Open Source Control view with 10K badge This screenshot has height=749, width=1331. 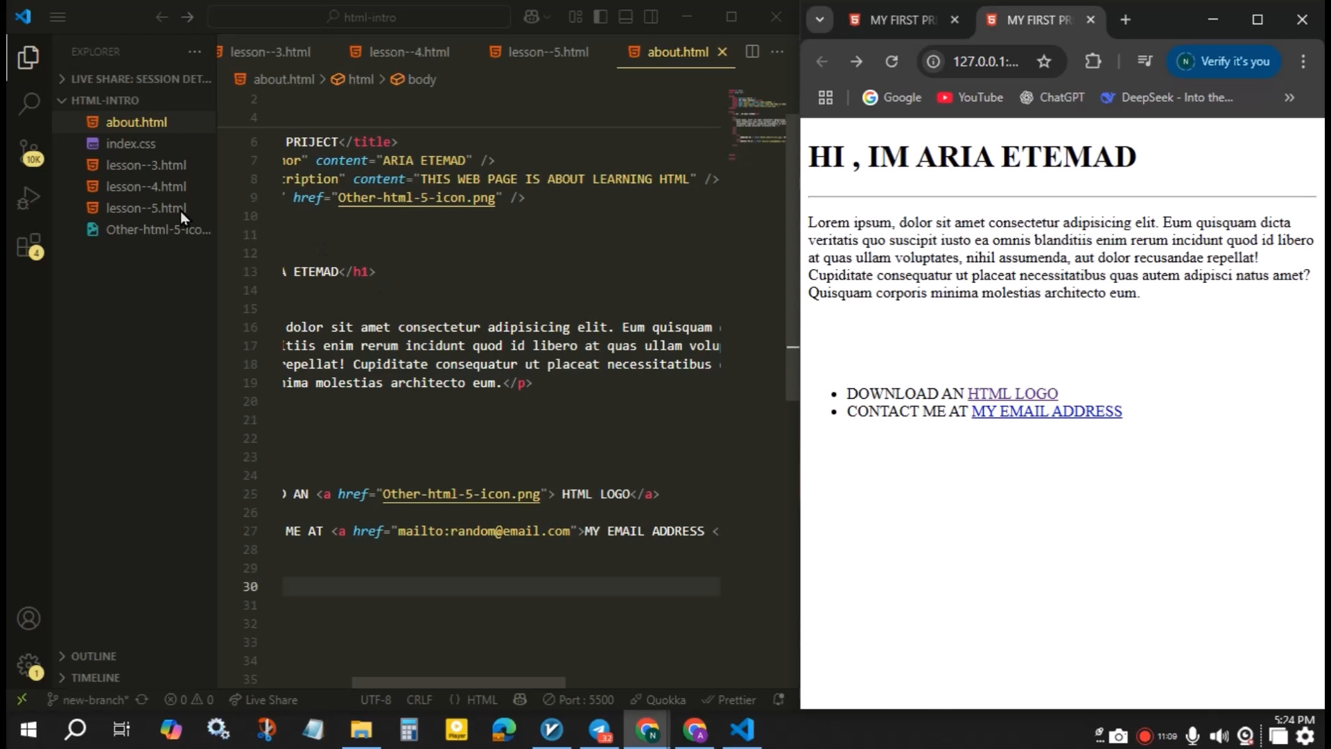click(28, 151)
